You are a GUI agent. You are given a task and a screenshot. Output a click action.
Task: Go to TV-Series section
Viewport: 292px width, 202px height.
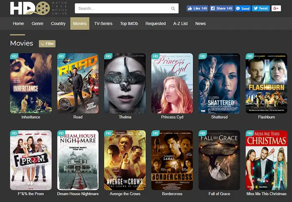coord(103,23)
